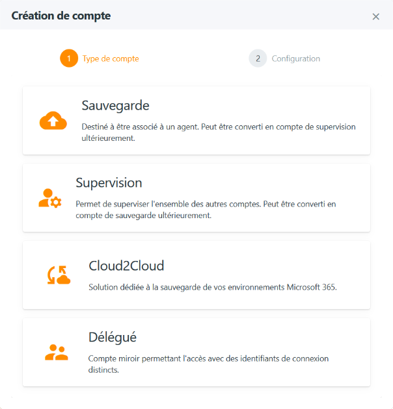The image size is (393, 409).
Task: Click text 'Solution dédiée à la sauvegarde'
Action: point(145,287)
